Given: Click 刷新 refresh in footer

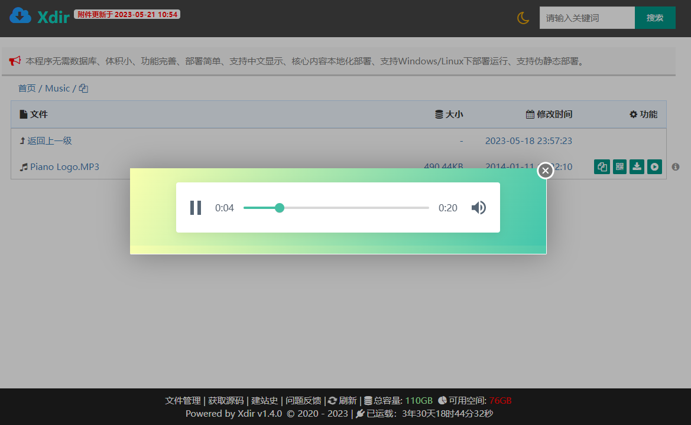Looking at the screenshot, I should click(342, 401).
